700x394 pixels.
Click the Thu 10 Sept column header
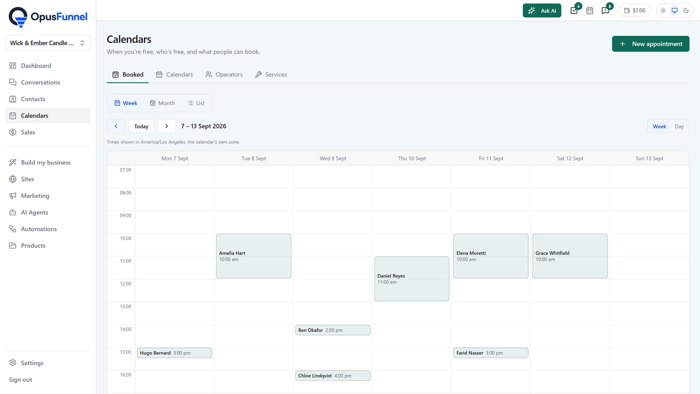412,158
